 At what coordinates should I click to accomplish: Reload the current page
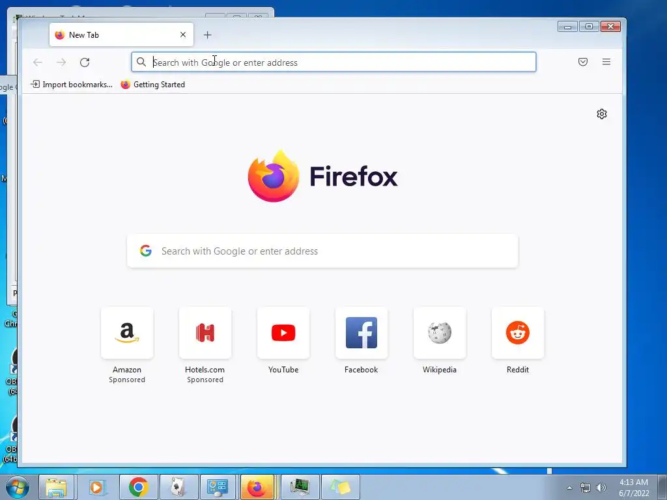(85, 62)
